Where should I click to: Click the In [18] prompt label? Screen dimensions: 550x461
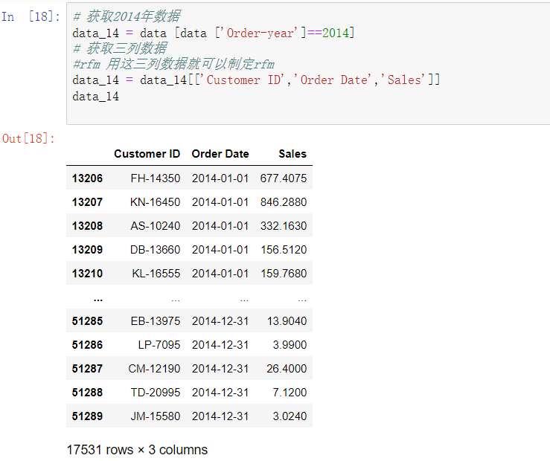31,16
